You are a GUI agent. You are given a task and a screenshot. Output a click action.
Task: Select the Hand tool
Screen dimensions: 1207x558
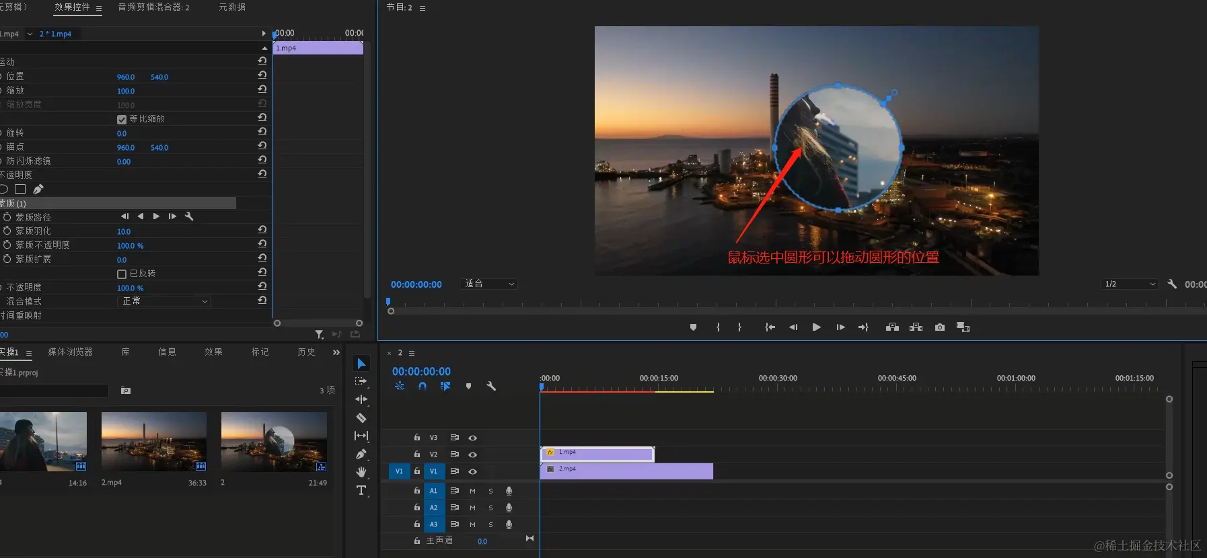[x=361, y=472]
